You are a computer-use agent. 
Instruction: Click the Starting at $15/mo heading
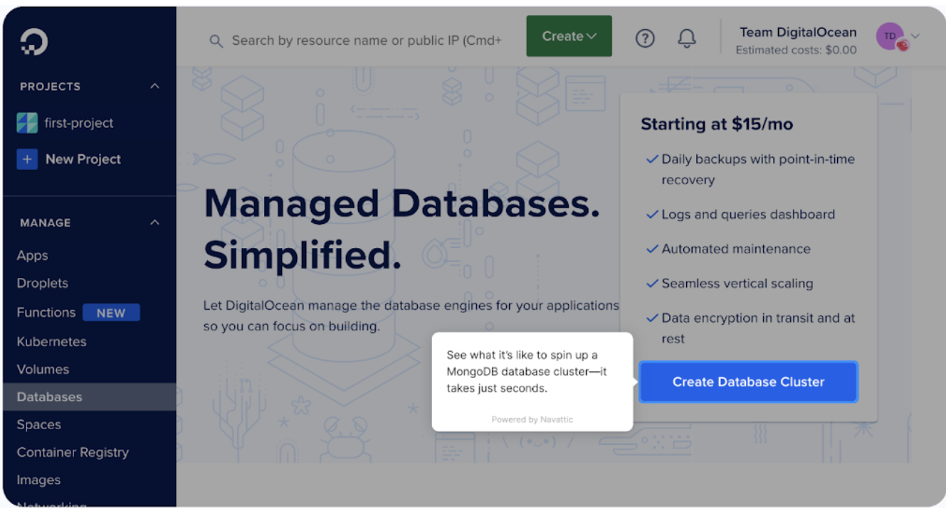[717, 124]
